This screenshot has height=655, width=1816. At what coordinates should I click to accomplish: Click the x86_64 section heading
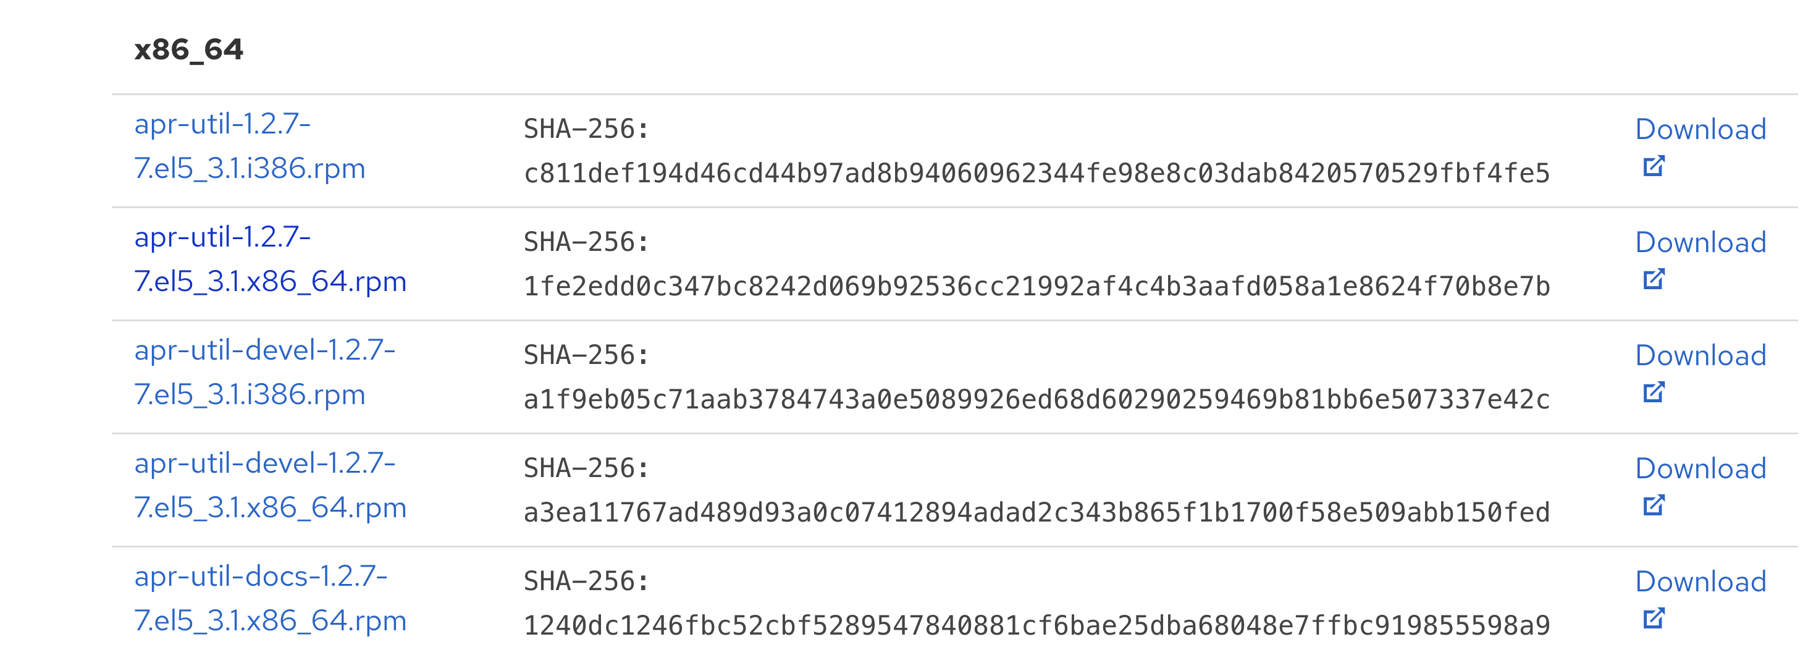coord(188,50)
